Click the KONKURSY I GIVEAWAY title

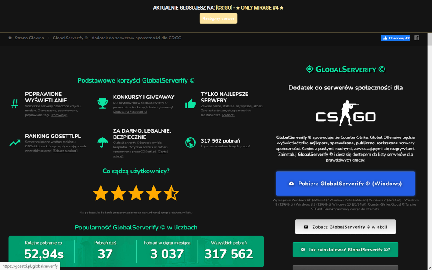143,97
